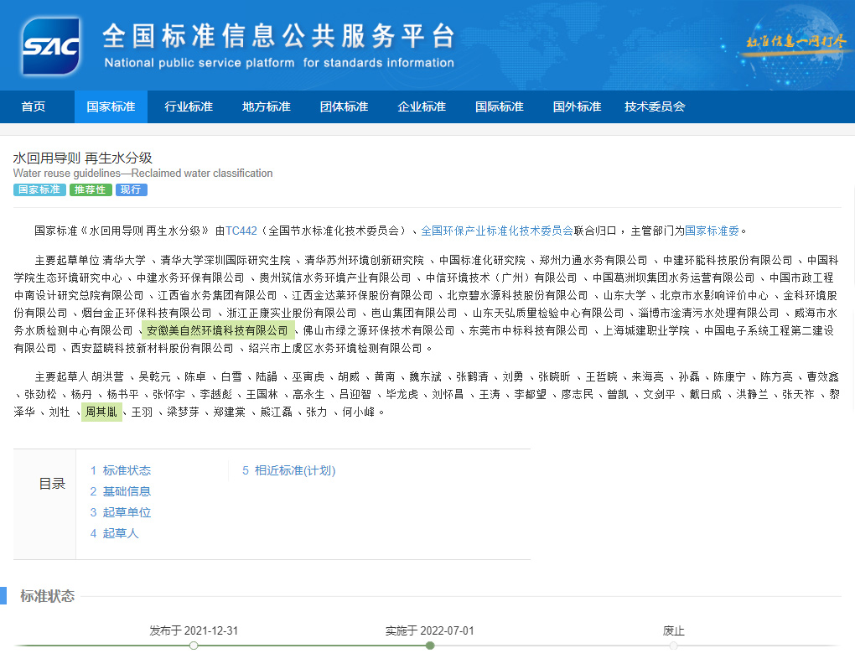The width and height of the screenshot is (855, 664).
Task: Open 5 相近标准(计划) contents link
Action: pyautogui.click(x=289, y=470)
